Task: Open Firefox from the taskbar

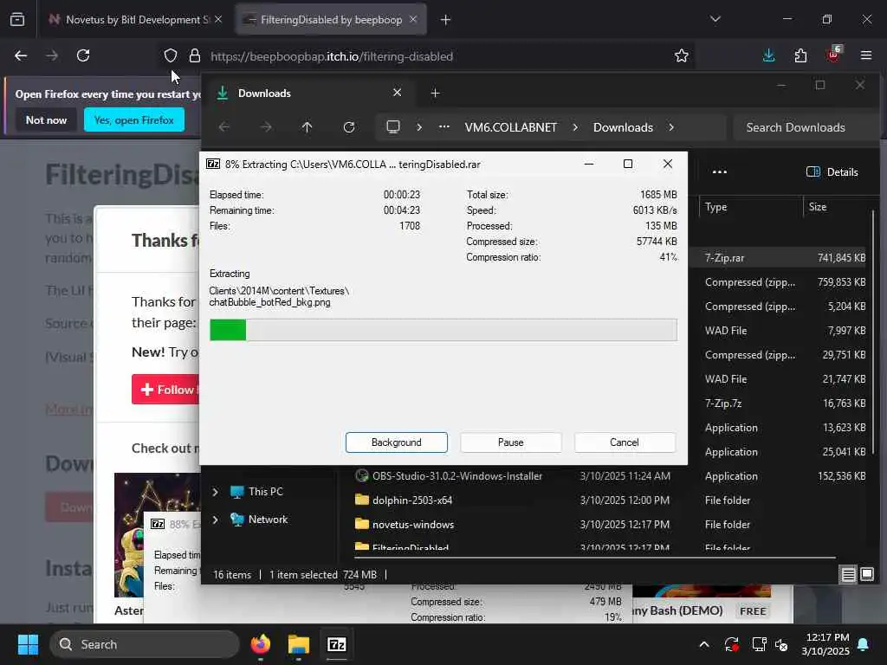Action: [x=260, y=644]
